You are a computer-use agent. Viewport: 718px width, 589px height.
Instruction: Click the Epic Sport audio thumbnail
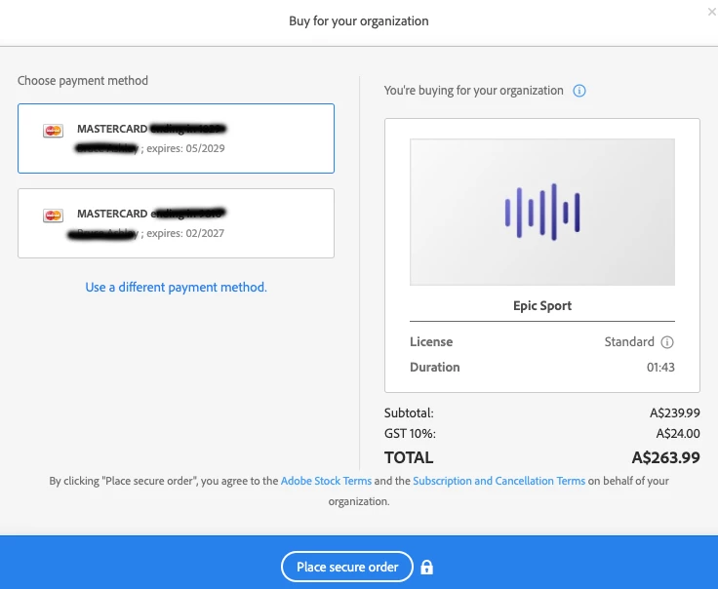click(542, 212)
